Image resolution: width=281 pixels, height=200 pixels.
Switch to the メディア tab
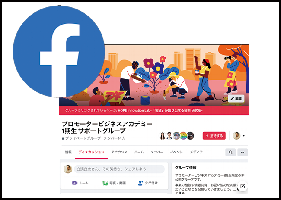click(x=196, y=152)
